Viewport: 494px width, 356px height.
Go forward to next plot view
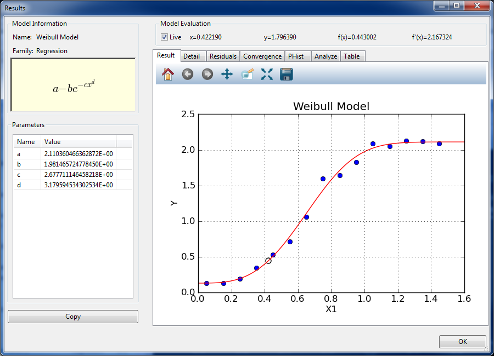pyautogui.click(x=207, y=74)
